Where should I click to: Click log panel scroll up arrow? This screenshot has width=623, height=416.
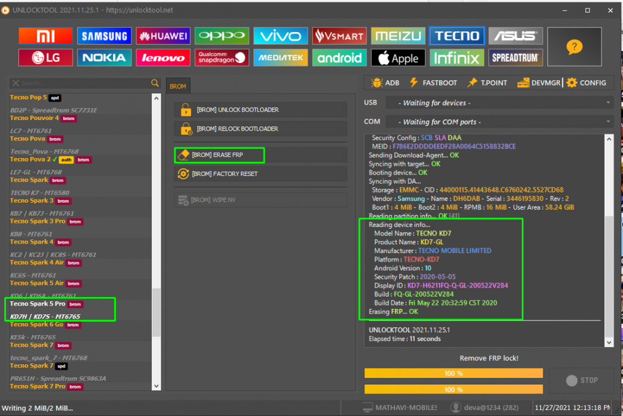[x=609, y=139]
